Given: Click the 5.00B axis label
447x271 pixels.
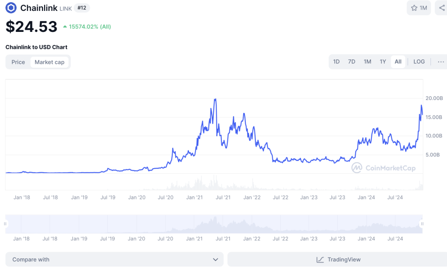Looking at the screenshot, I should [433, 155].
